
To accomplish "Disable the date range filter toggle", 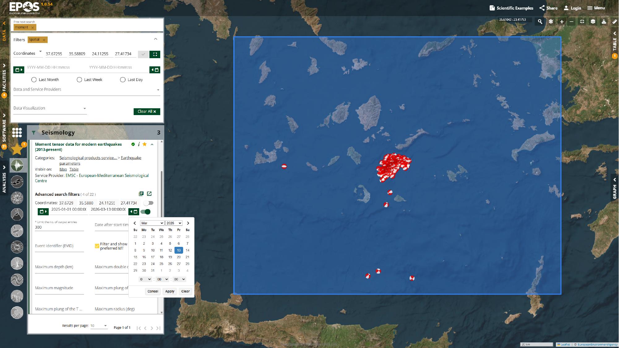I will pyautogui.click(x=145, y=212).
